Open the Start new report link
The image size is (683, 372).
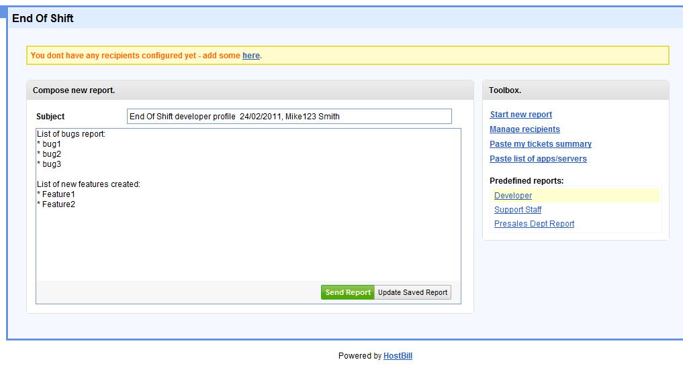click(x=520, y=115)
